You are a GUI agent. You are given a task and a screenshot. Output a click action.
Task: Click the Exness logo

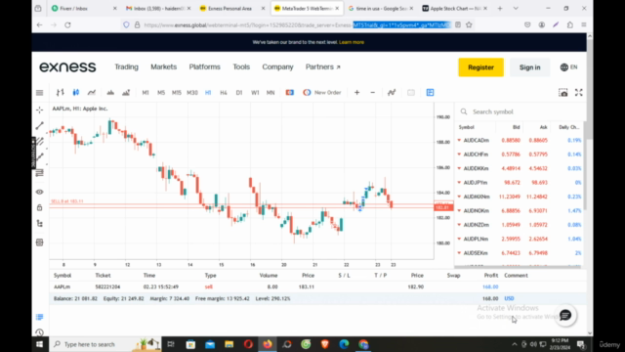click(67, 67)
